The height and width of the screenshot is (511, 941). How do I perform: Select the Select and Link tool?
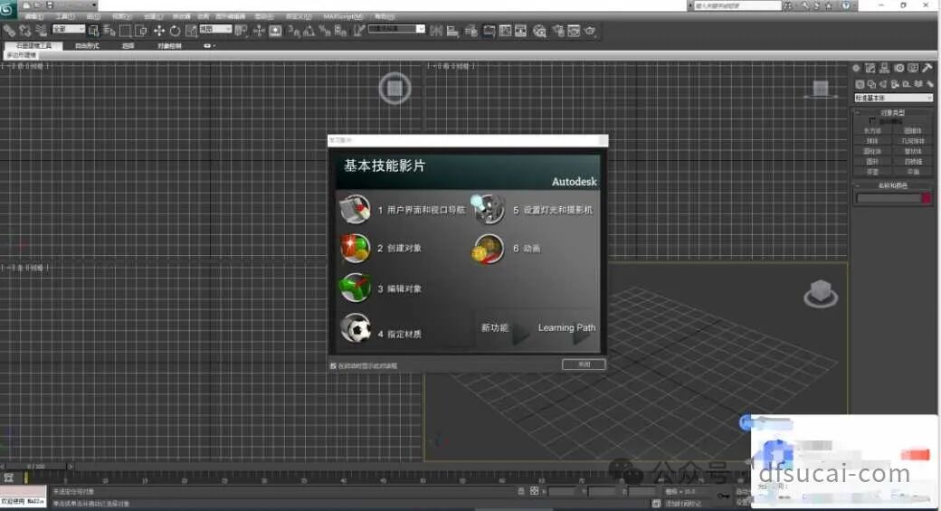9,31
